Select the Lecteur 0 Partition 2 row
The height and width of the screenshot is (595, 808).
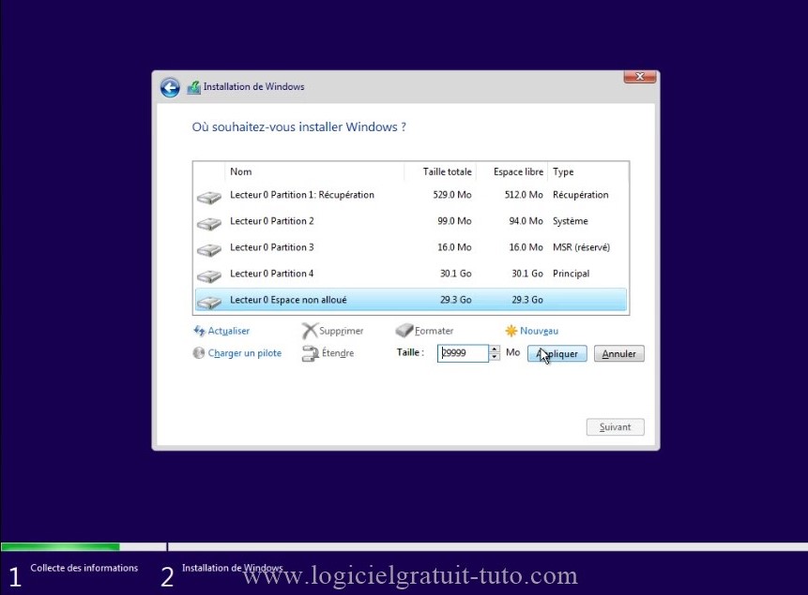[x=411, y=221]
